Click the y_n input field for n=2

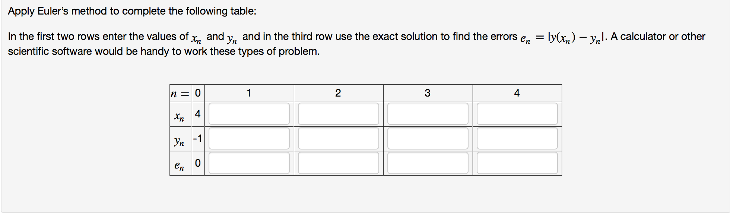[x=338, y=138]
